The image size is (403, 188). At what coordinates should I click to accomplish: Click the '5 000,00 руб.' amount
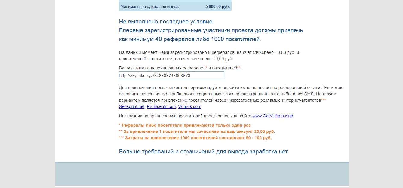(217, 7)
